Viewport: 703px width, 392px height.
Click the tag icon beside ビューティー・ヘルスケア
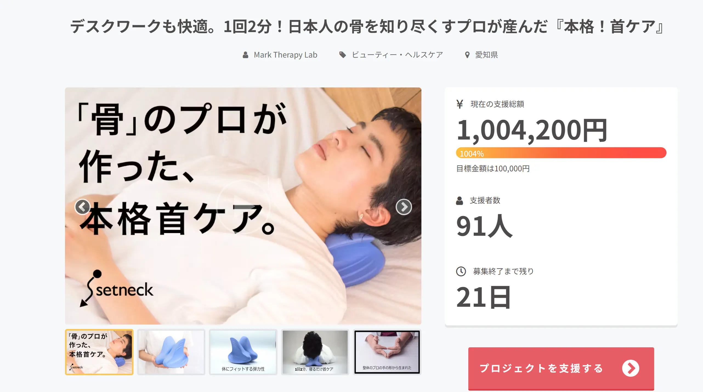tap(342, 55)
